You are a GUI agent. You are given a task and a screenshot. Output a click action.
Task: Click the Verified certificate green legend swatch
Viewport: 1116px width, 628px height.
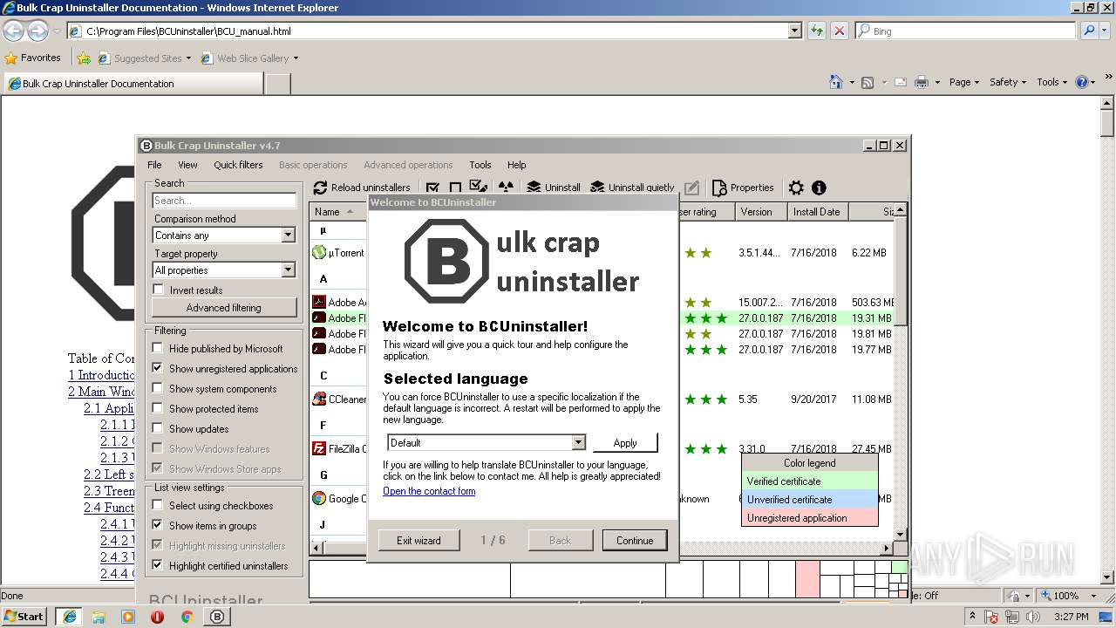click(x=809, y=481)
